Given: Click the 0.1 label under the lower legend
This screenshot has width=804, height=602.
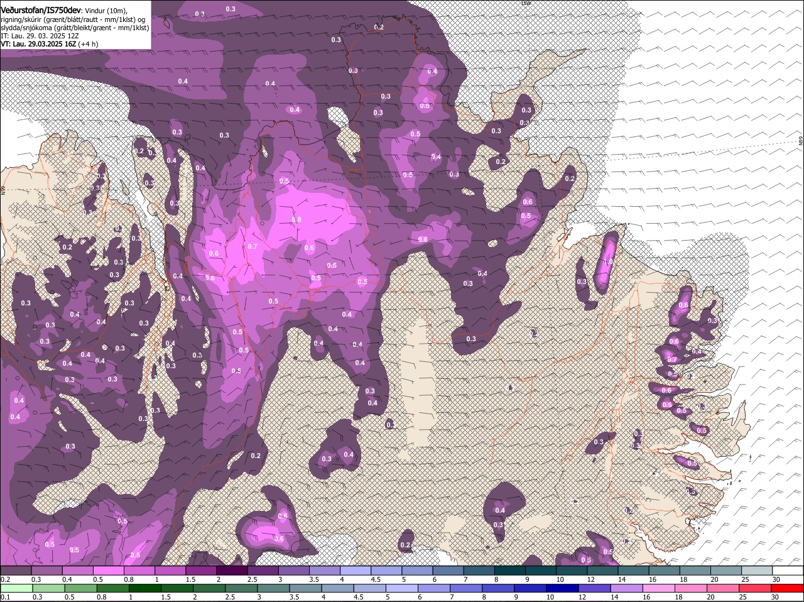Looking at the screenshot, I should coord(5,598).
